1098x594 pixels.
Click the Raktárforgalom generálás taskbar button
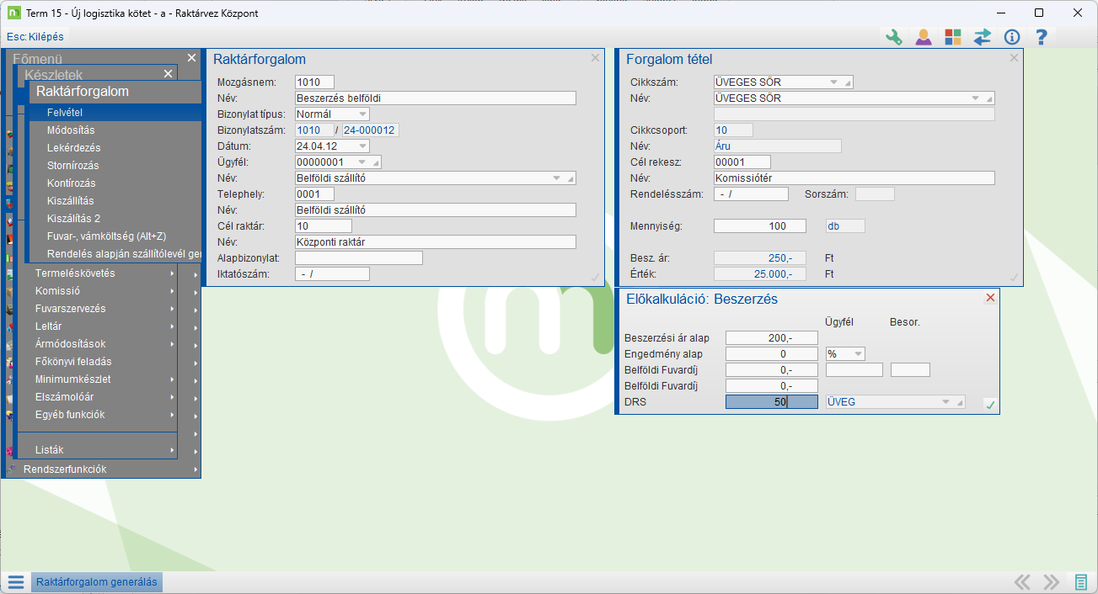96,582
